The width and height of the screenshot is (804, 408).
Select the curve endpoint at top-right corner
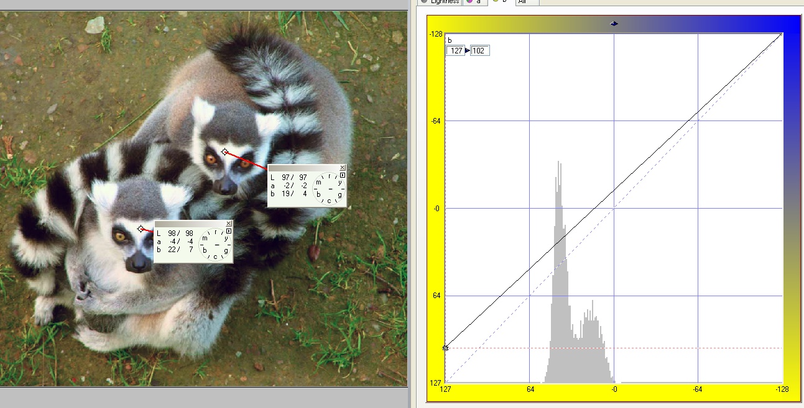point(782,34)
